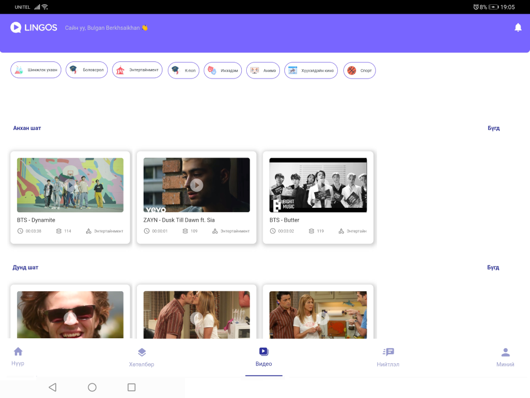530x398 pixels.
Task: Open the kissing couple video thumbnail
Action: coord(197,315)
